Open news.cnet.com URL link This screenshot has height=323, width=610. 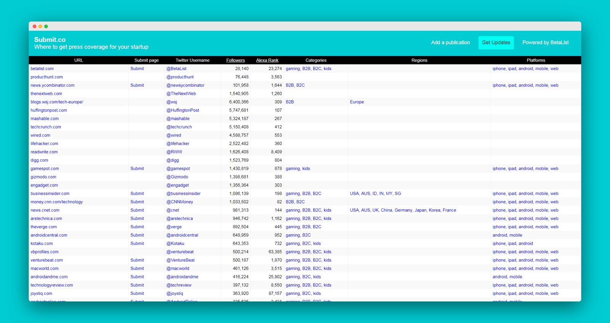click(x=45, y=210)
